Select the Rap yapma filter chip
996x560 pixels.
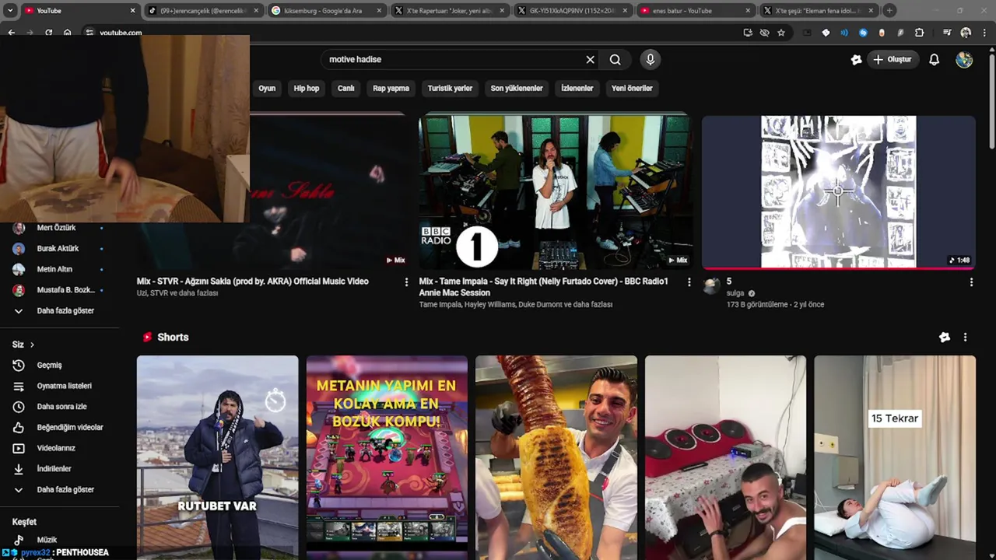click(x=391, y=88)
